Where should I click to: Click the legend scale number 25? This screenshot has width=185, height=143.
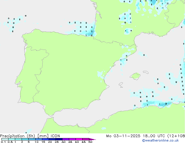[x=57, y=142]
